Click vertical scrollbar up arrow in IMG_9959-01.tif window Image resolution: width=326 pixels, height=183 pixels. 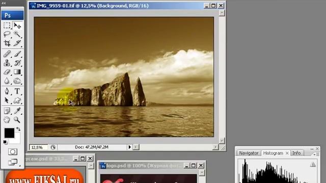(x=222, y=13)
